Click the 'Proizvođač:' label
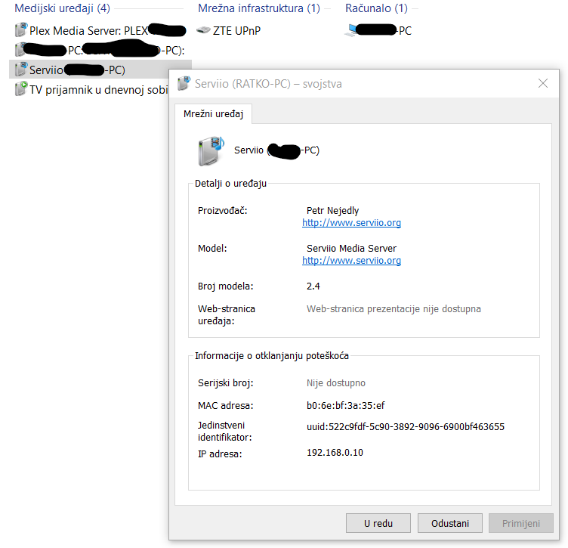Screen dimensions: 568x548 pos(222,211)
